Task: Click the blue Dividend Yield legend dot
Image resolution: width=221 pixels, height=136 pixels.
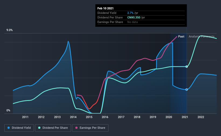Action: pyautogui.click(x=9, y=128)
